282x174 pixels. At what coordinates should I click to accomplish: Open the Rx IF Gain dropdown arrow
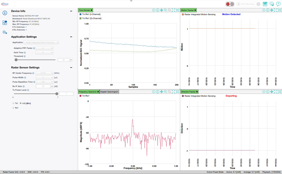click(x=52, y=86)
